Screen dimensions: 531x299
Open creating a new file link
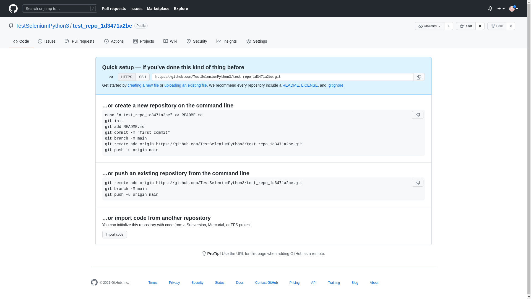[x=143, y=85]
